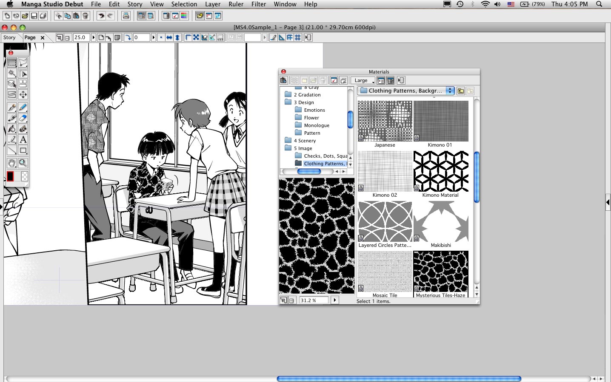
Task: Select the Zoom magnifier tool
Action: click(x=23, y=163)
